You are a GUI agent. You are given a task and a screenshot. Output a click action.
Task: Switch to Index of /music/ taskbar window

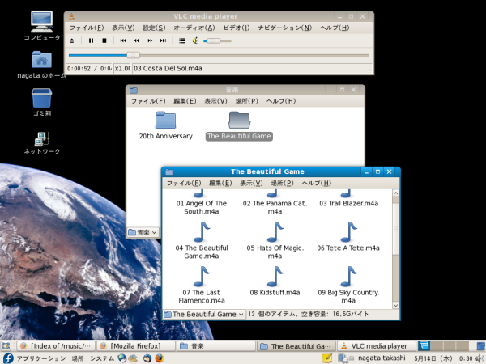(56, 345)
